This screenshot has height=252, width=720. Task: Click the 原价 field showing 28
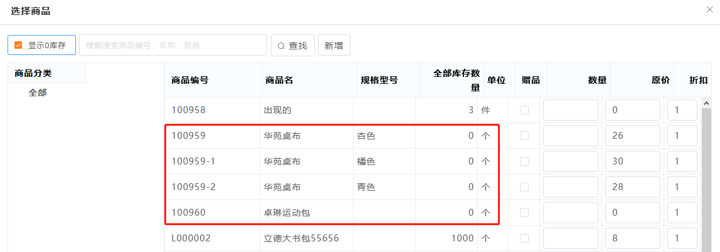point(632,187)
